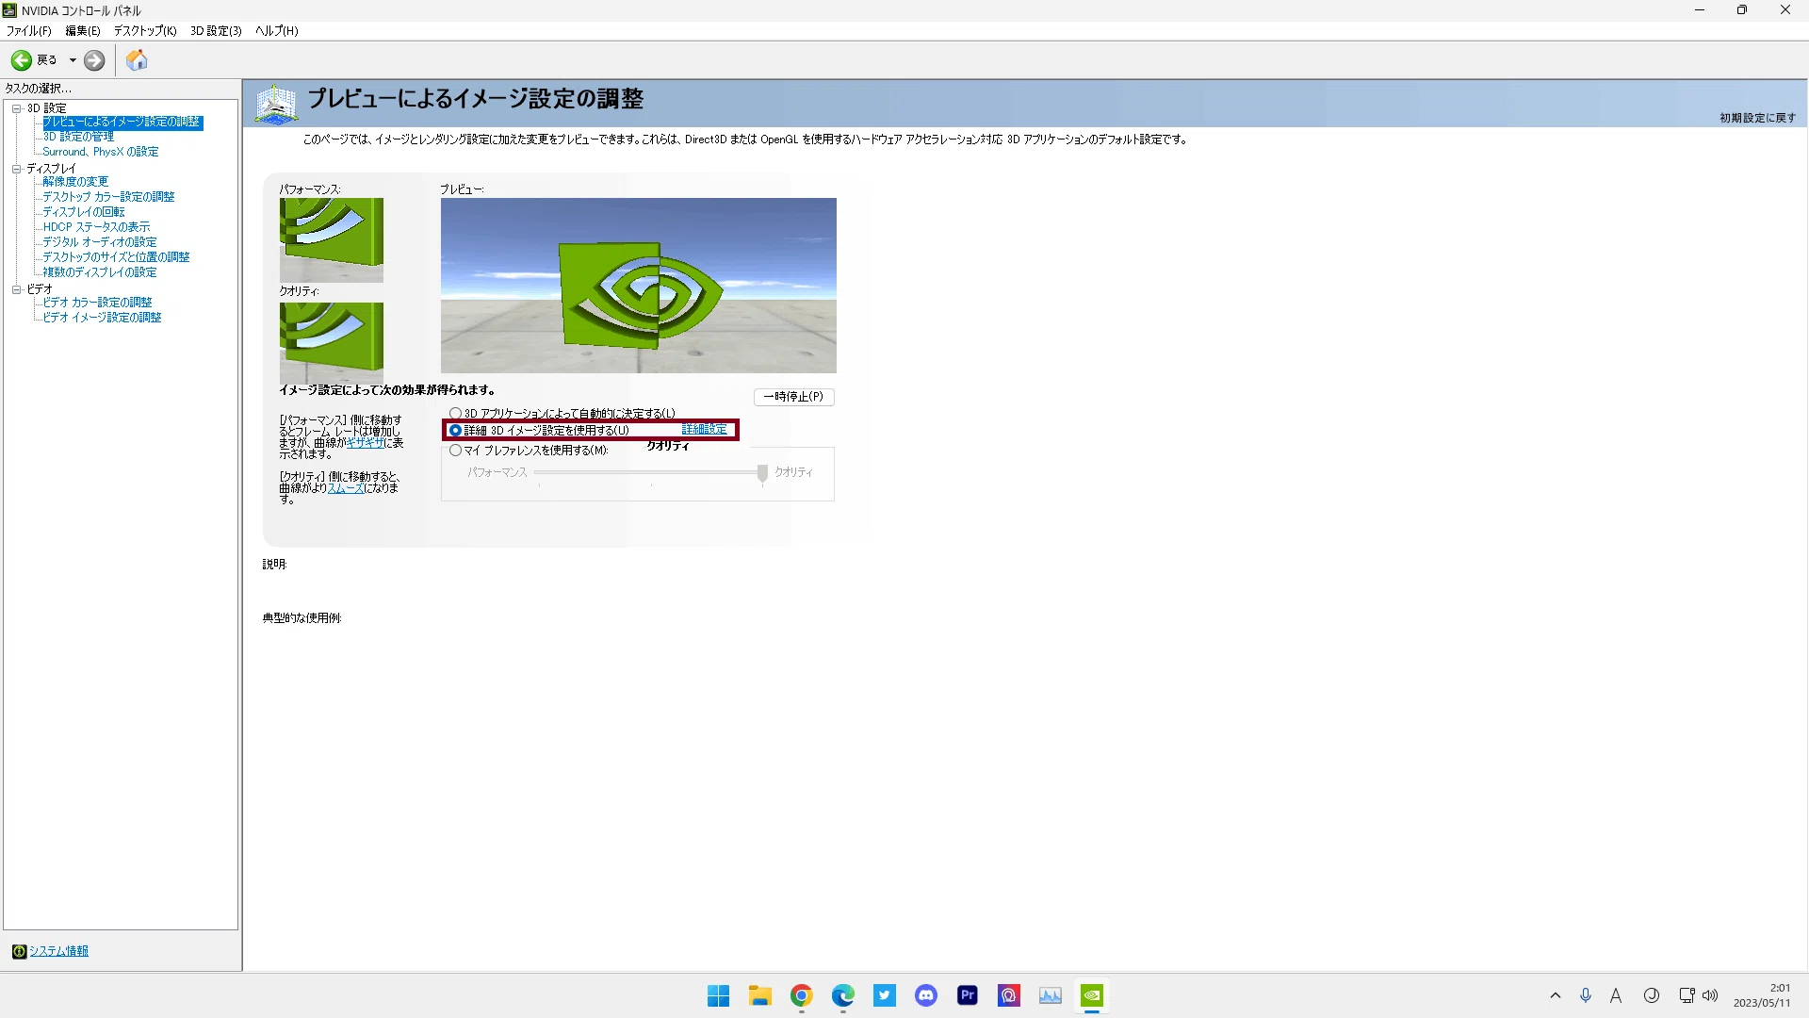Open Windows Start menu from taskbar
The image size is (1809, 1018).
[718, 995]
